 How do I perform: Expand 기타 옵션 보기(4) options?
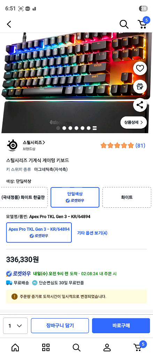point(92,233)
